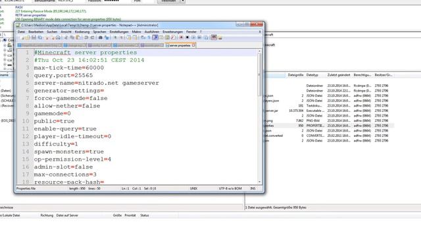Sort FileZilla remote list by Zuletzt geändert
Image resolution: width=421 pixels, height=237 pixels.
339,75
